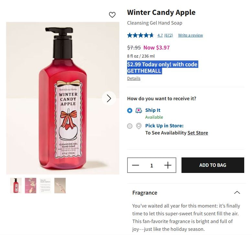Open the 4.7 (672) reviews link
Image resolution: width=252 pixels, height=235 pixels.
tap(165, 35)
